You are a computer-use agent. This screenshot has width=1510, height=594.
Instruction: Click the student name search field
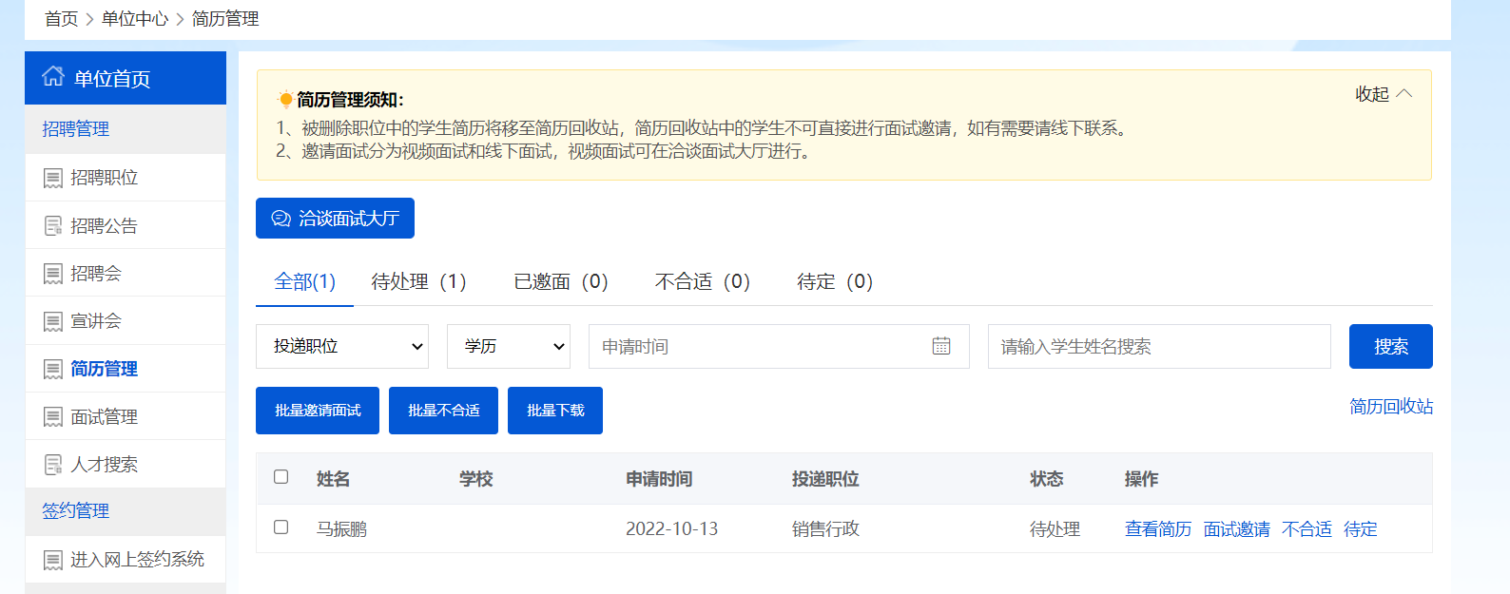1158,346
